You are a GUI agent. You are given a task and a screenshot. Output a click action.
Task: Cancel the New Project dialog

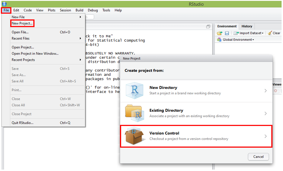pyautogui.click(x=258, y=156)
